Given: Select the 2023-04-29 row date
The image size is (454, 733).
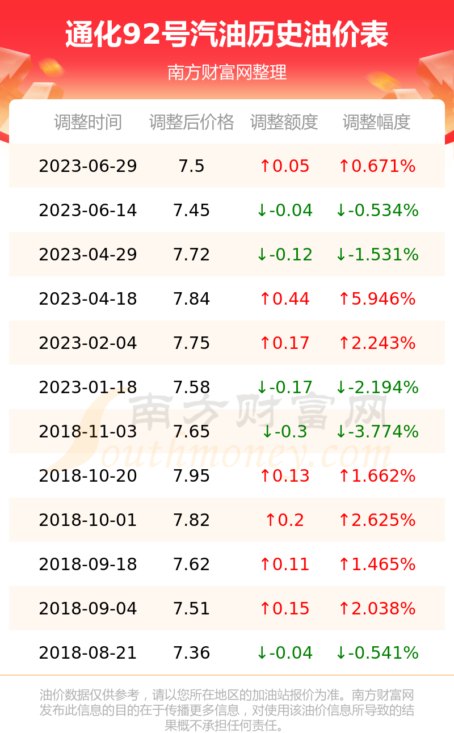Looking at the screenshot, I should tap(88, 255).
